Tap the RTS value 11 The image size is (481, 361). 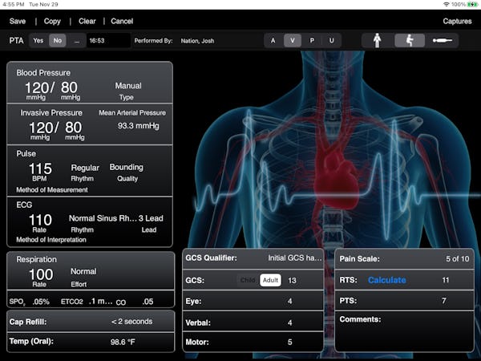click(446, 280)
